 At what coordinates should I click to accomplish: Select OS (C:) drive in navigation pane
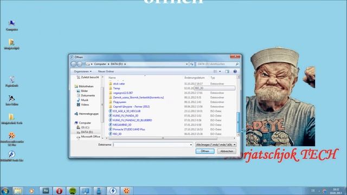click(83, 127)
